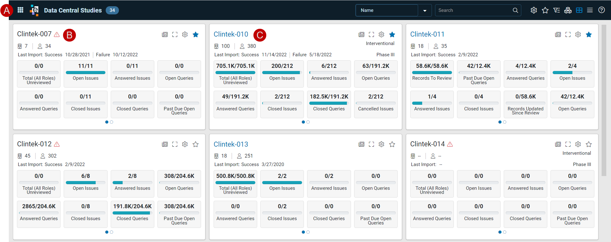Open the help question mark icon
This screenshot has width=611, height=242.
point(602,10)
